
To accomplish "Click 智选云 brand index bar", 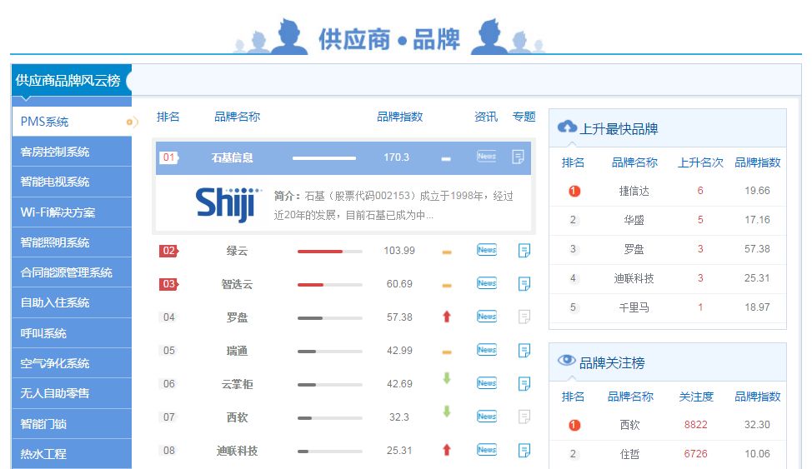I will click(330, 284).
